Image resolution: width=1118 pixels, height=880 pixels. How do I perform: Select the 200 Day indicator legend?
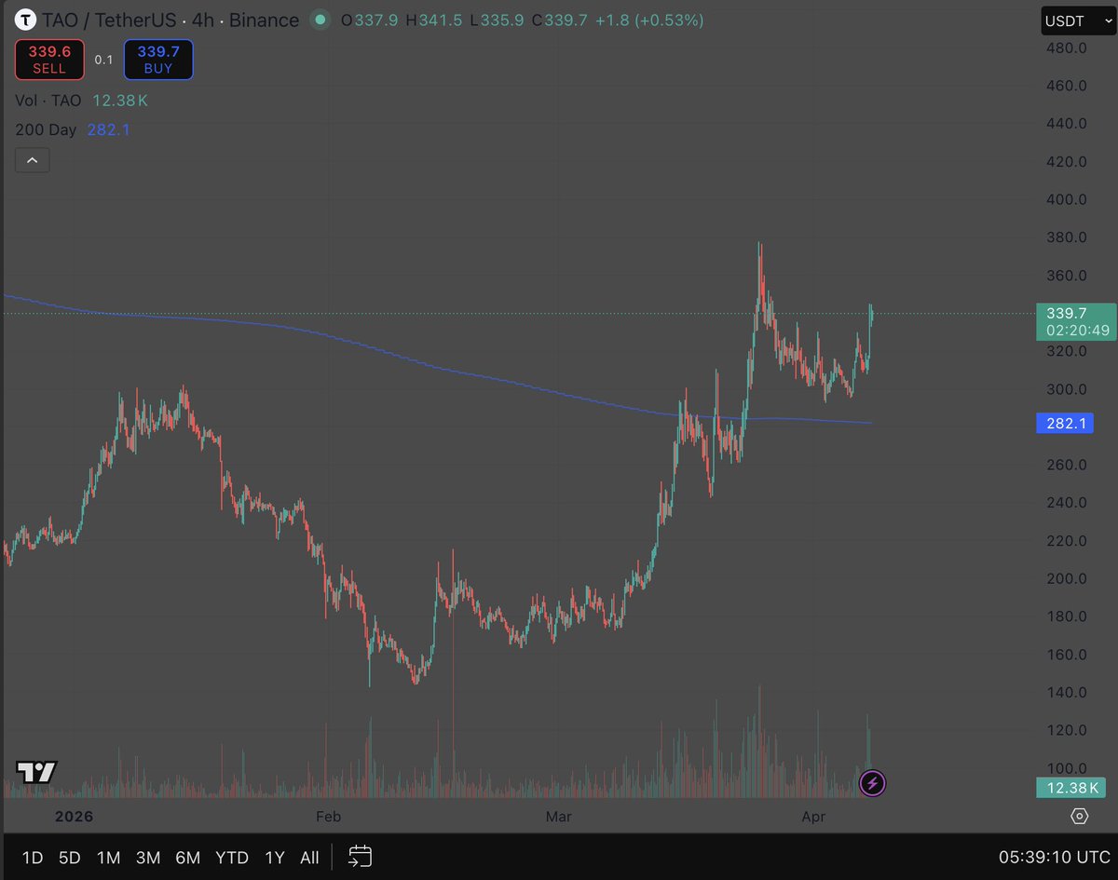click(x=46, y=129)
